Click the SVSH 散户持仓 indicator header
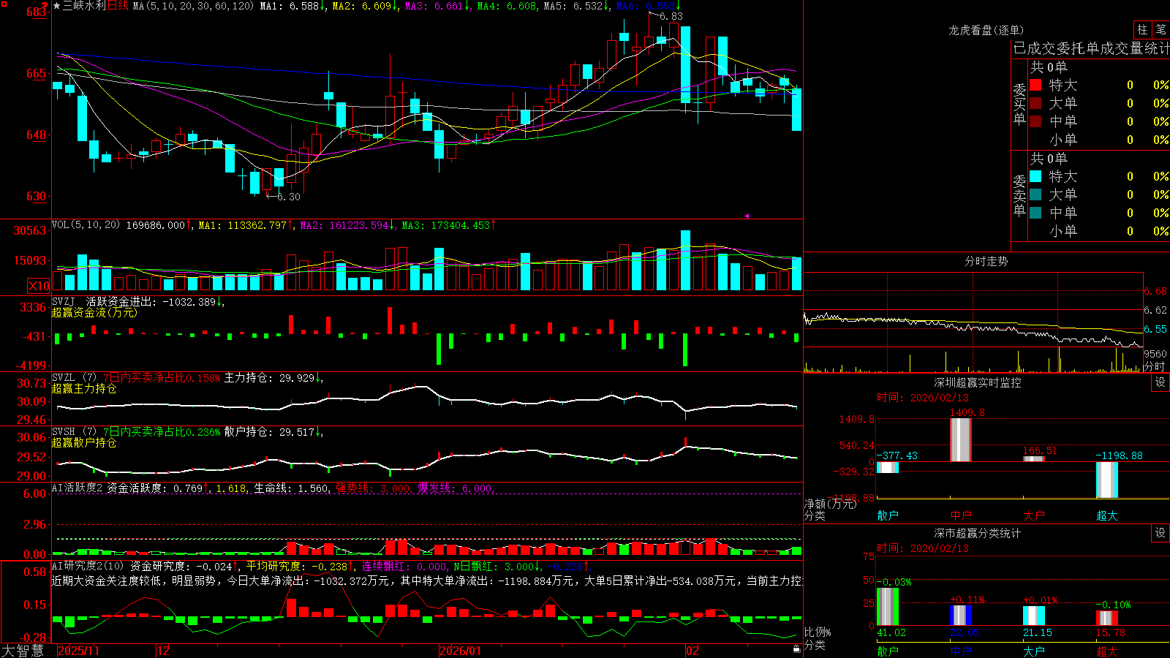Image resolution: width=1170 pixels, height=658 pixels. [x=188, y=432]
